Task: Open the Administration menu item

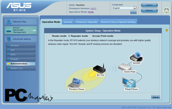Action: pos(21,64)
